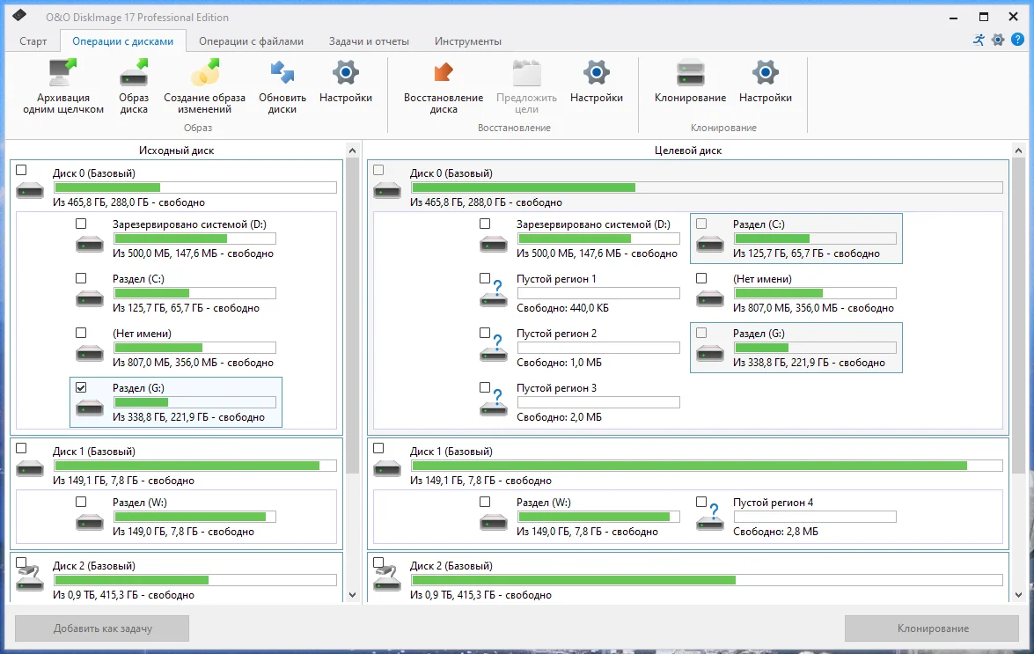Viewport: 1034px width, 654px height.
Task: Click the one-click imaging (Архивация одним щелчком) icon
Action: tap(62, 72)
